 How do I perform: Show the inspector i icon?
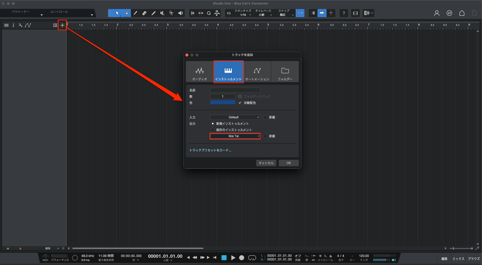[x=13, y=25]
